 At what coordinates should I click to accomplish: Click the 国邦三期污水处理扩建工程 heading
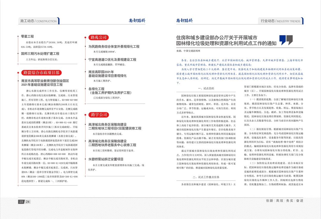pos(40,54)
